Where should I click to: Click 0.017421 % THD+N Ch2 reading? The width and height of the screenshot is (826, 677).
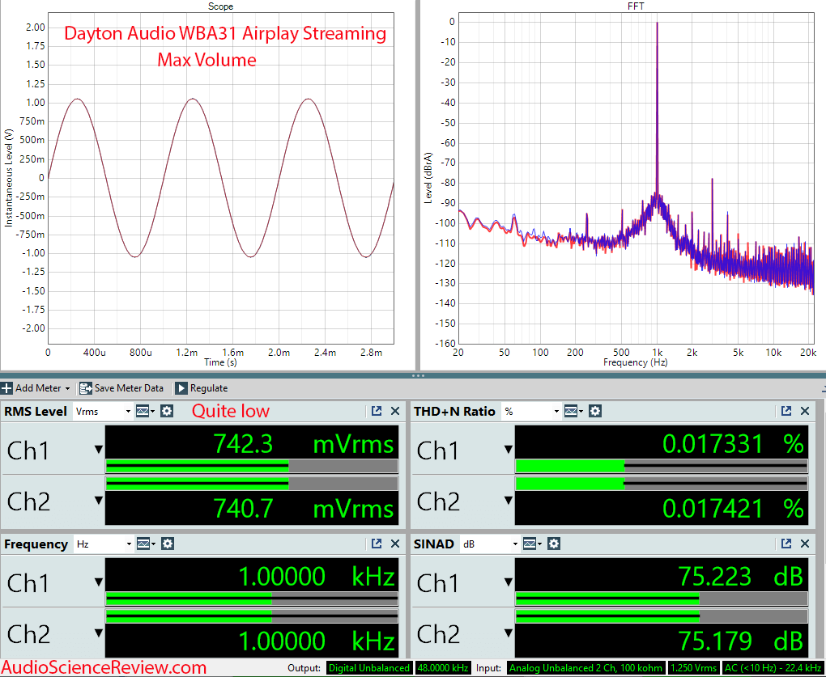(x=733, y=509)
